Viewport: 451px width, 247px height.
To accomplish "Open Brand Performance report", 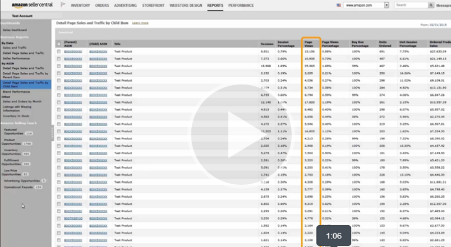I will pos(16,92).
